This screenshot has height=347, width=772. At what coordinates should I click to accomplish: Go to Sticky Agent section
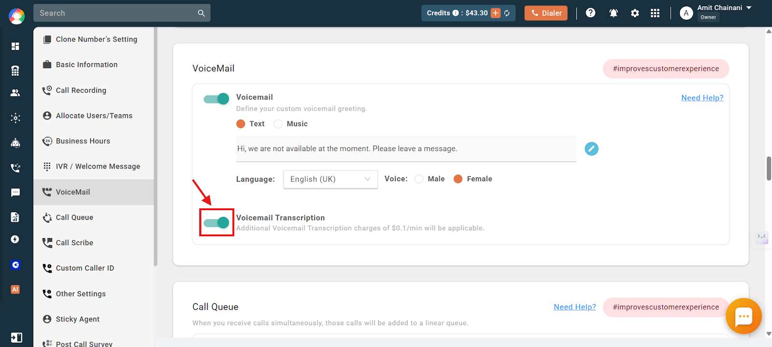point(94,319)
